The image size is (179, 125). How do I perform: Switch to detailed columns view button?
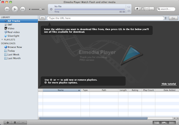coord(172,123)
